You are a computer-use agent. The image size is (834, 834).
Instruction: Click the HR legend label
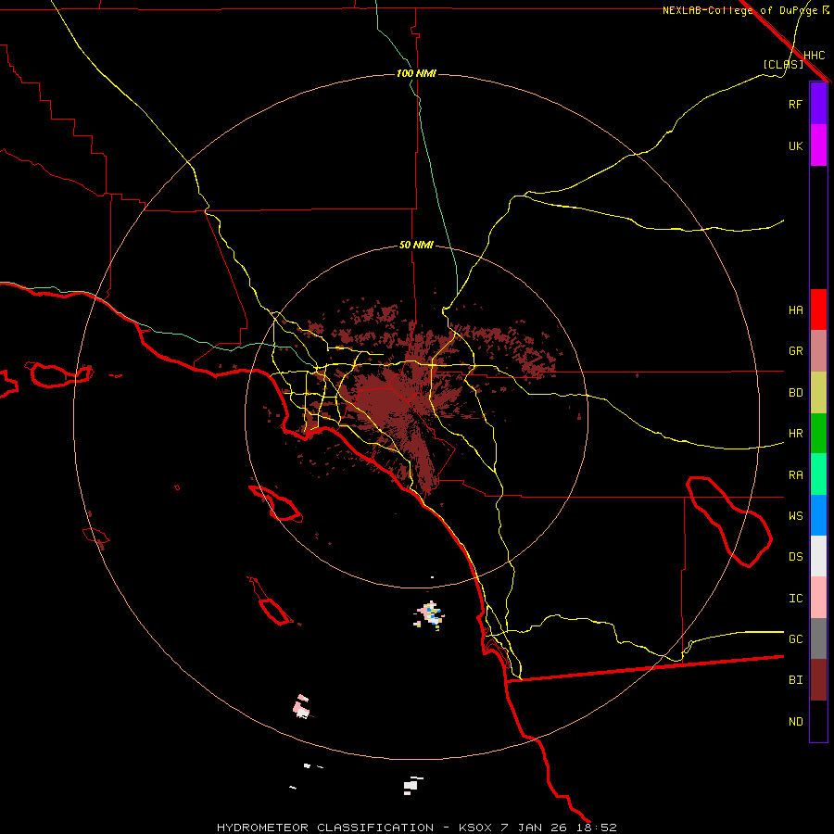click(x=795, y=434)
